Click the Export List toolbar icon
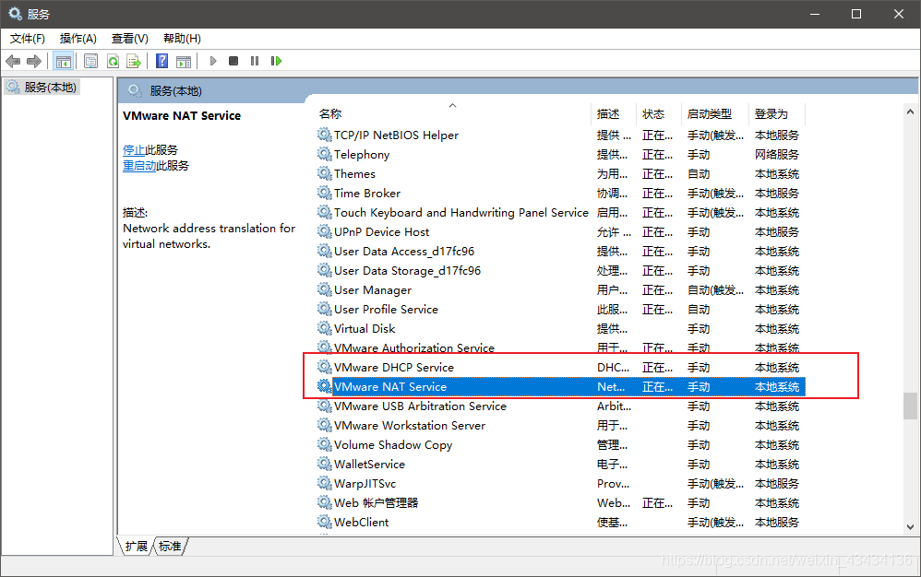Screen dimensions: 921x577 (x=134, y=61)
